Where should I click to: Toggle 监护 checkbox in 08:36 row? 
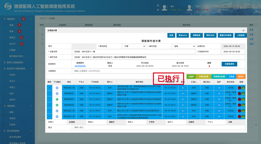pyautogui.click(x=219, y=105)
